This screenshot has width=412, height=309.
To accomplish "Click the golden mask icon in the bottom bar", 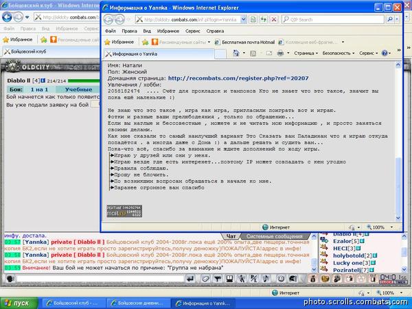I will (325, 279).
